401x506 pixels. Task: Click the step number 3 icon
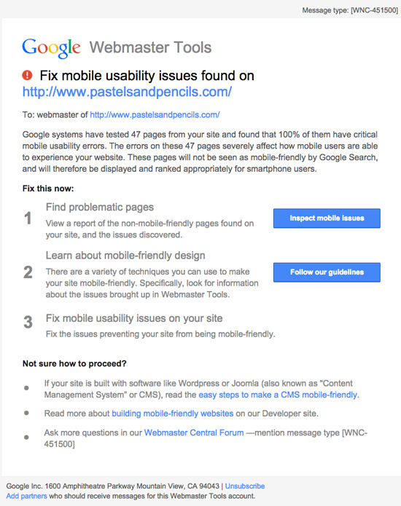click(28, 322)
